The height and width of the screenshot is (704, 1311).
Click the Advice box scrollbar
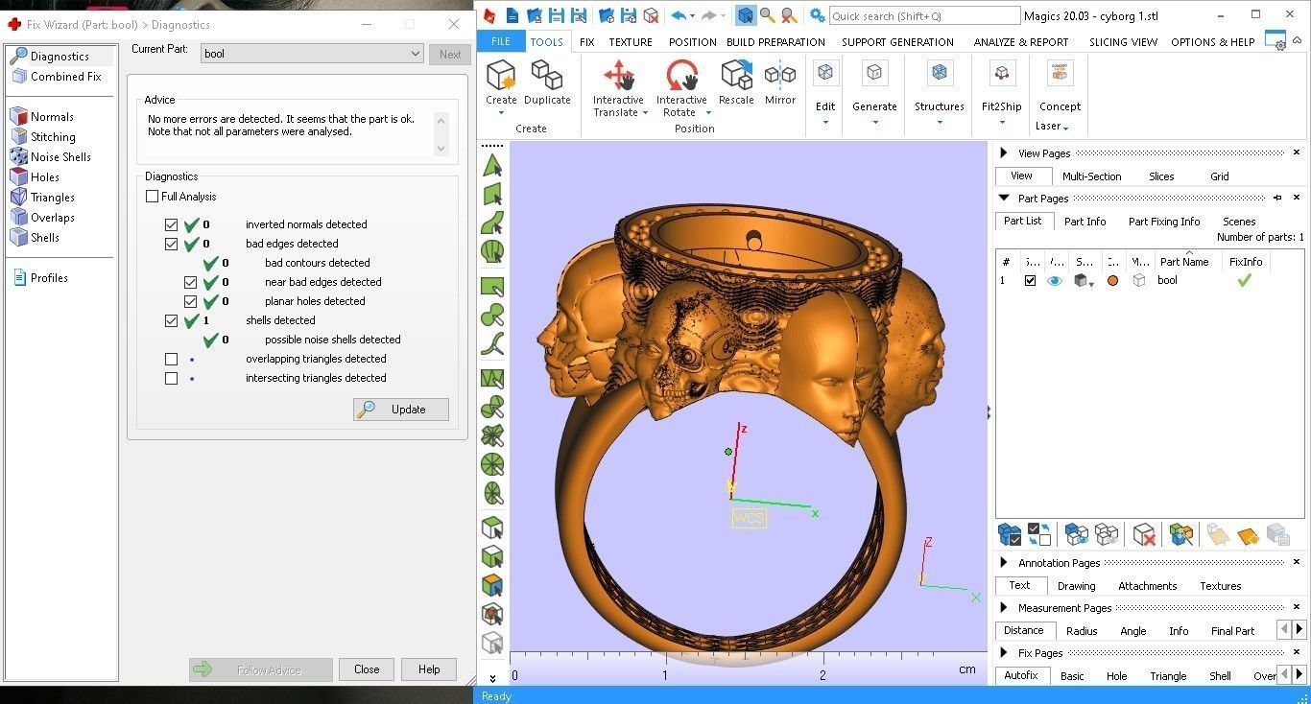point(441,134)
